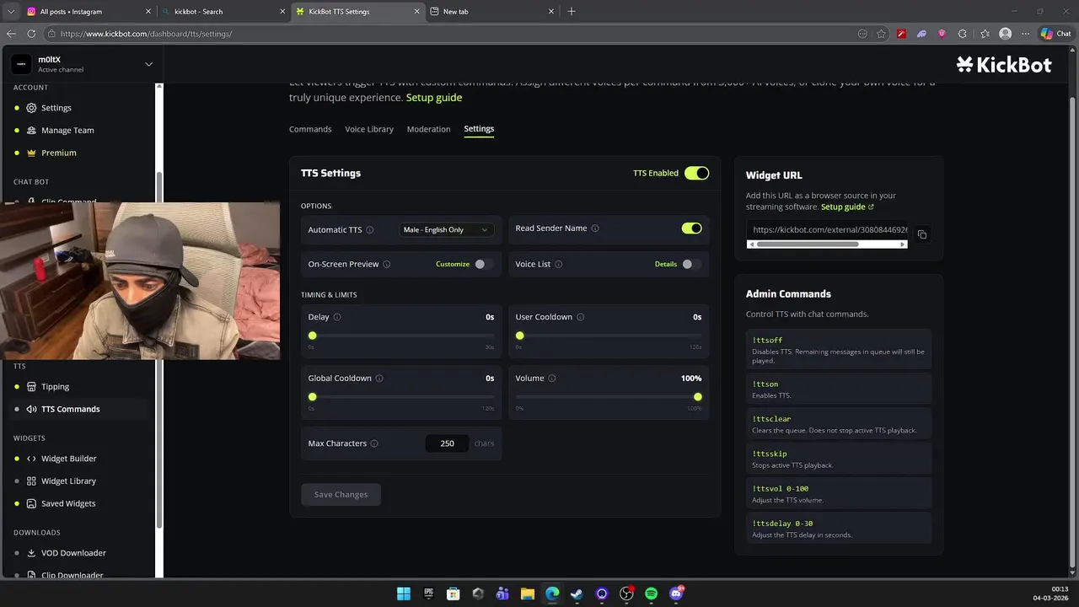The width and height of the screenshot is (1079, 607).
Task: Click the Max Characters input field
Action: [x=448, y=443]
